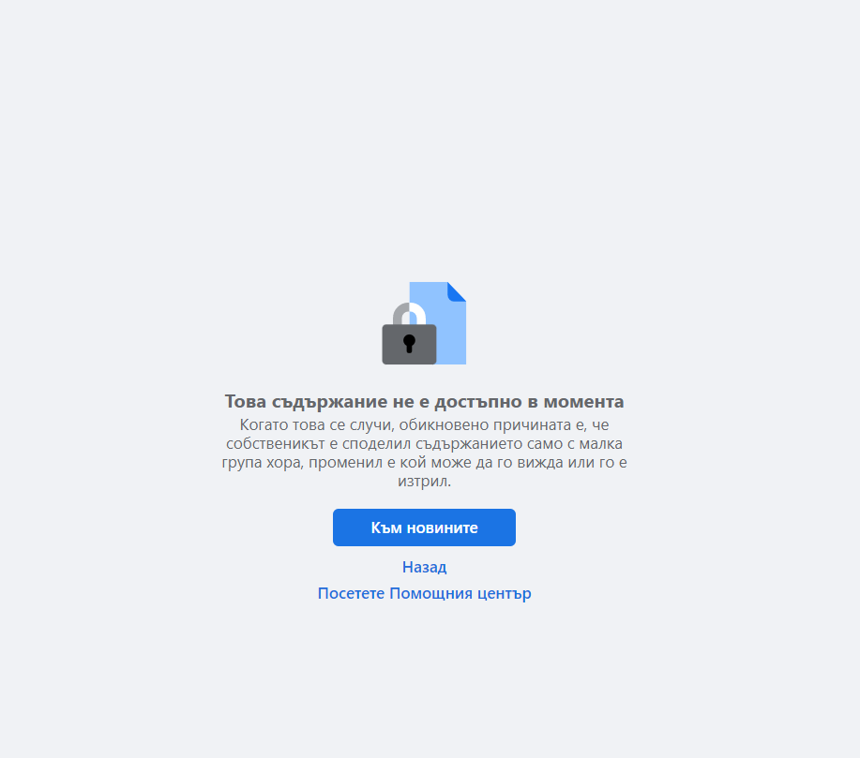Image resolution: width=860 pixels, height=758 pixels.
Task: Click the word "изтрил." ending the paragraph
Action: (x=424, y=482)
